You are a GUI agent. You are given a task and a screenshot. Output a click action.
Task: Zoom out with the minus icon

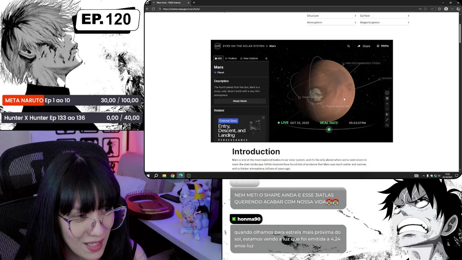[387, 109]
